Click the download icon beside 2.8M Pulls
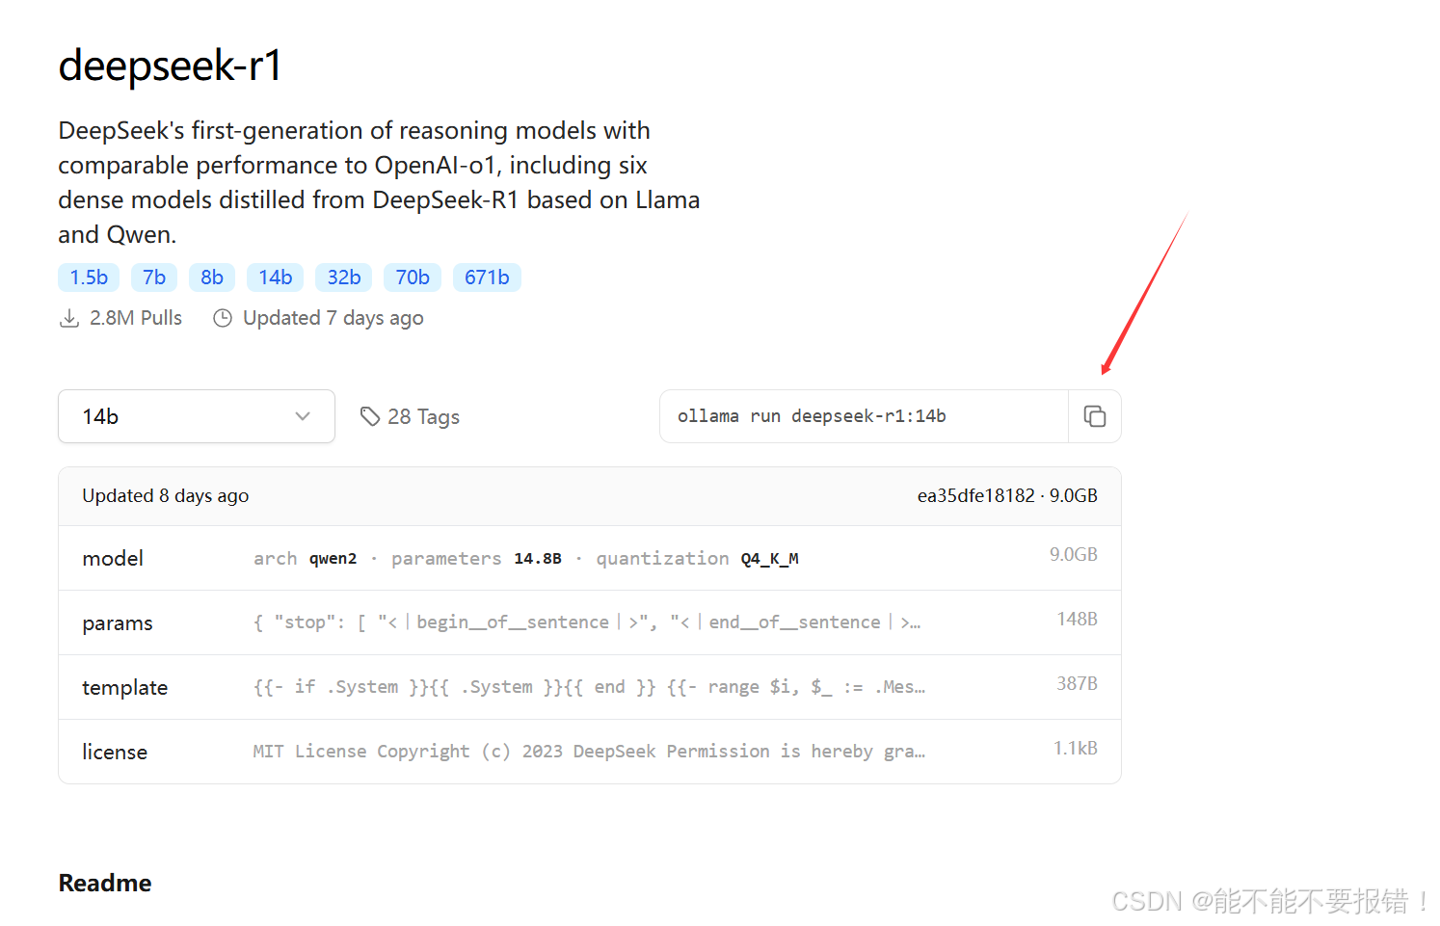Screen dimensions: 1440x926 [68, 317]
